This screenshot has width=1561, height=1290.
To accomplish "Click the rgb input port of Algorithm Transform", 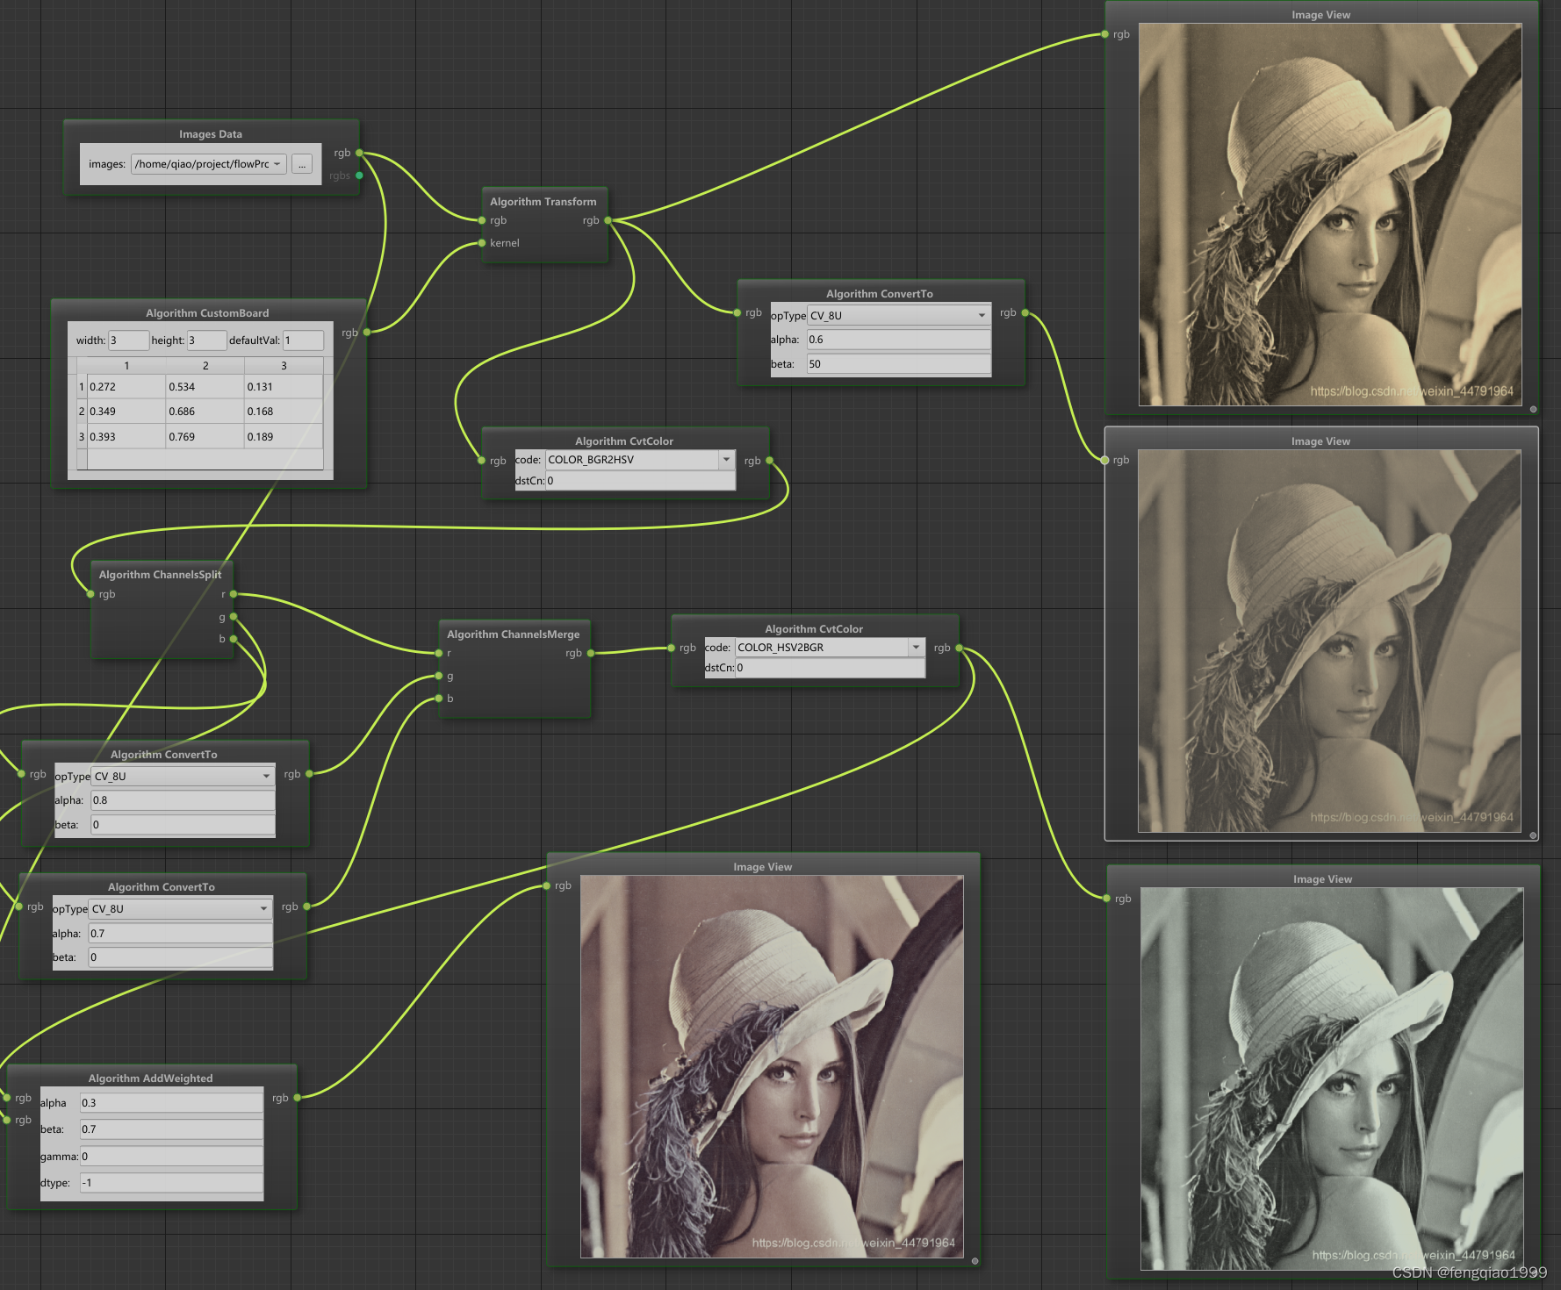I will (x=482, y=220).
